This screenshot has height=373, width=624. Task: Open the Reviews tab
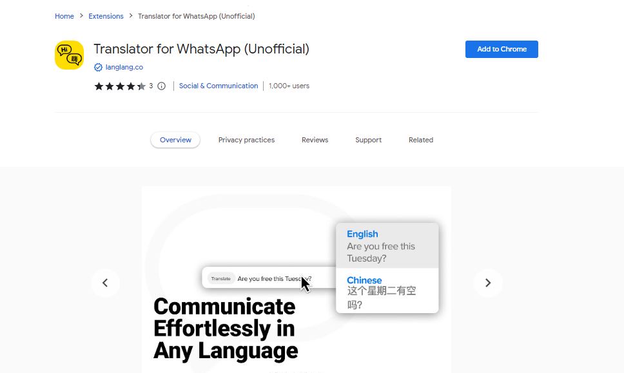tap(315, 140)
